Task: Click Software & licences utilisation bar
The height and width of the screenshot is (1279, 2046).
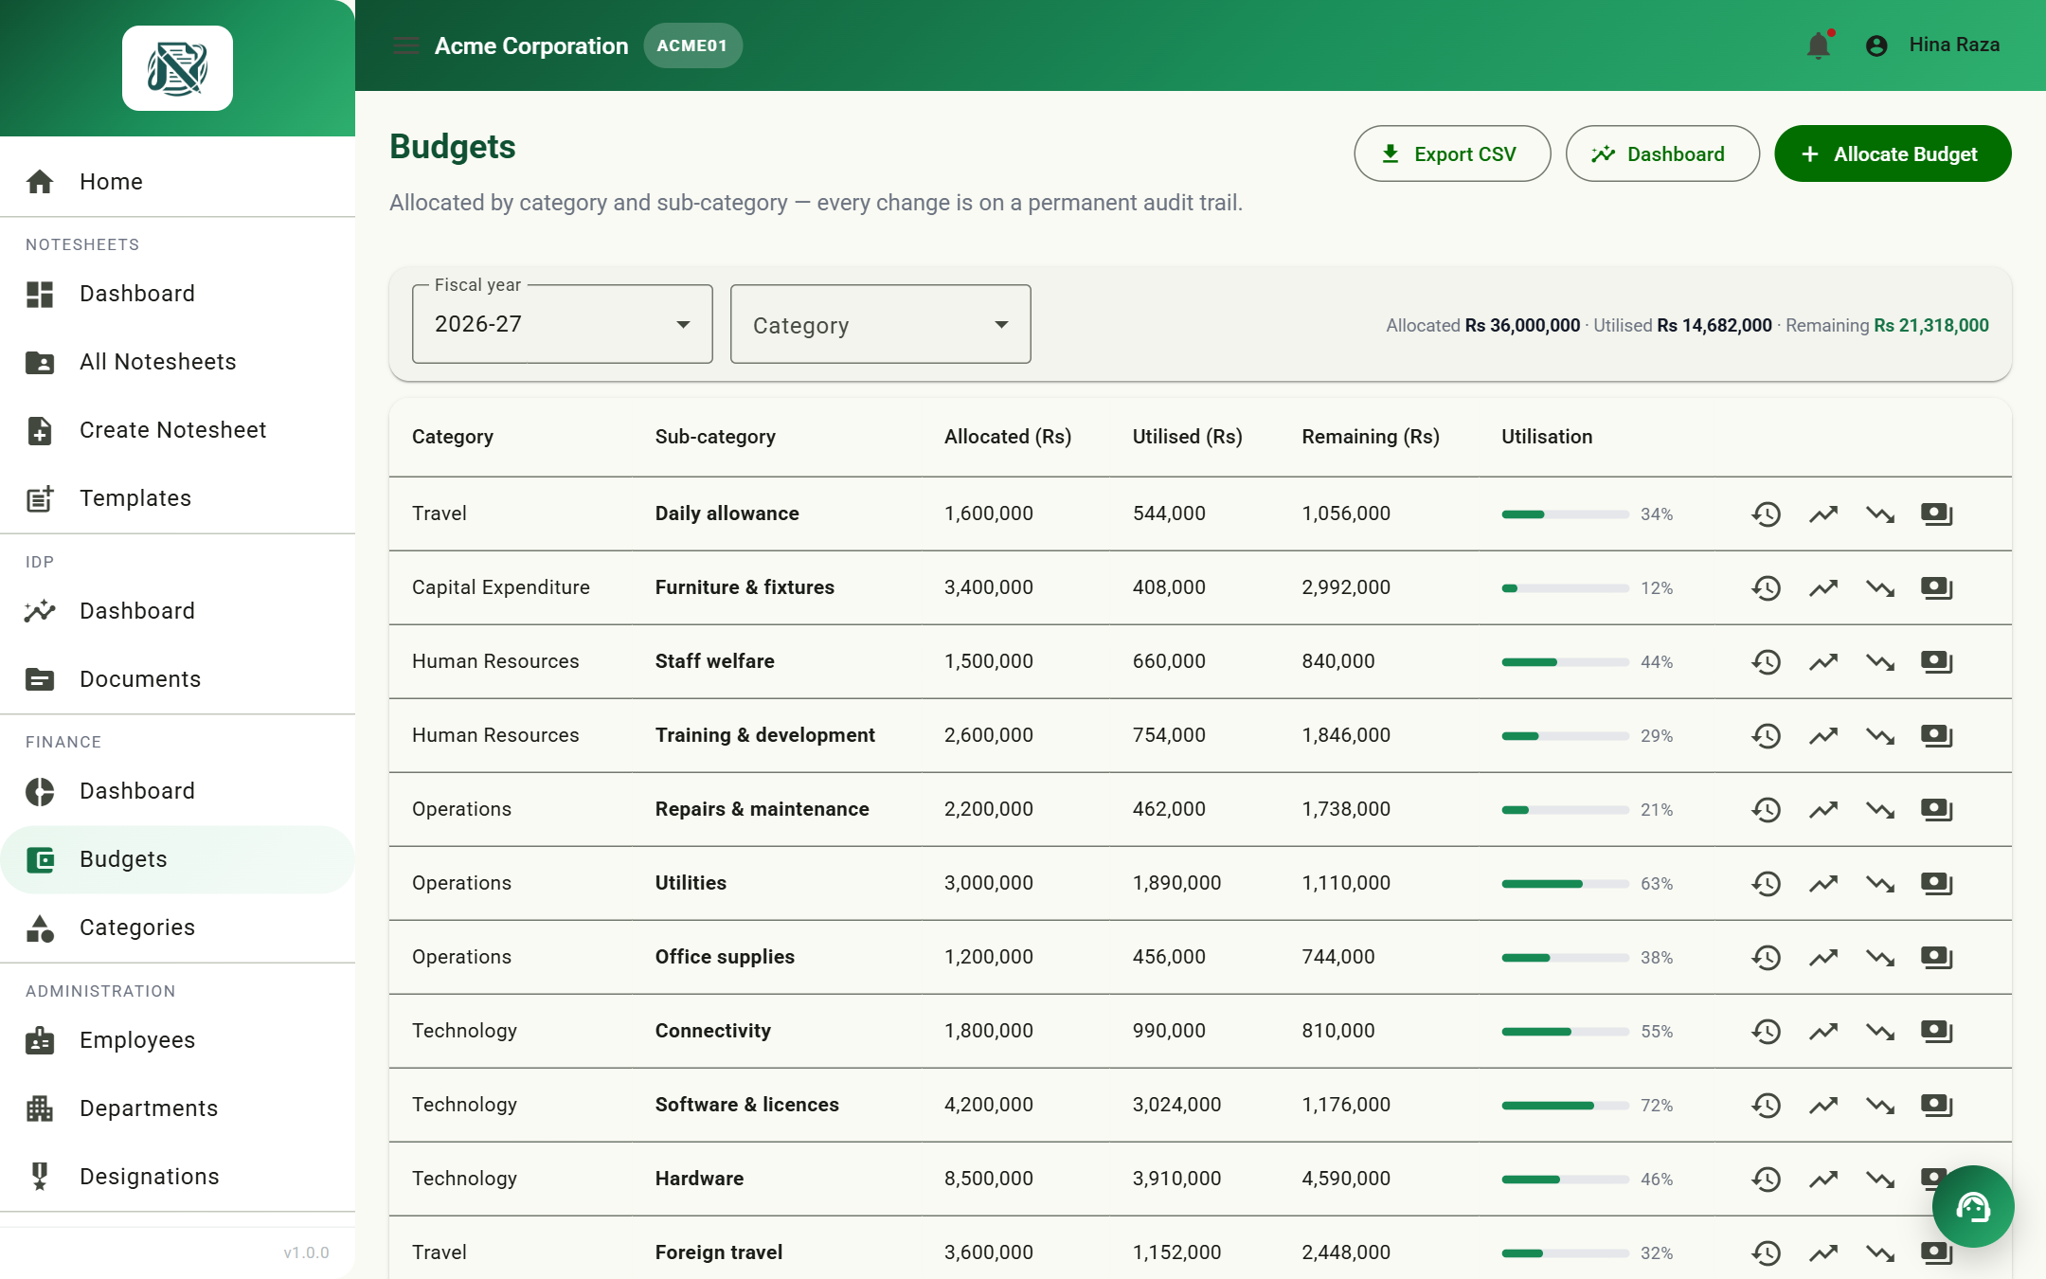Action: 1565,1105
